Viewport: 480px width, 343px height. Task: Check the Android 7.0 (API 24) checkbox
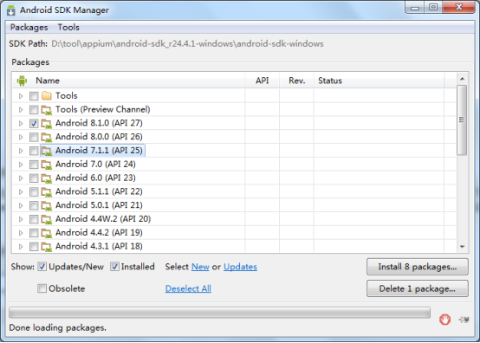click(x=34, y=165)
